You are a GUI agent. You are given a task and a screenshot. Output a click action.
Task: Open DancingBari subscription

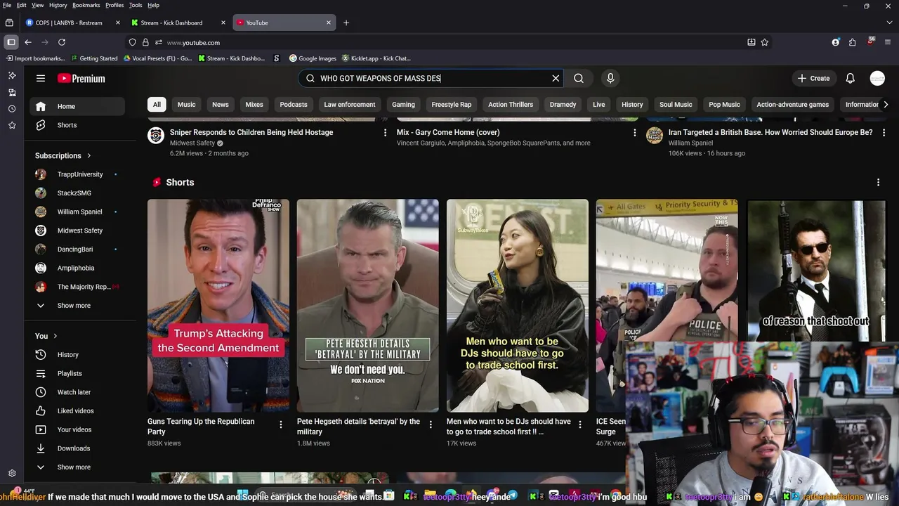pyautogui.click(x=77, y=249)
